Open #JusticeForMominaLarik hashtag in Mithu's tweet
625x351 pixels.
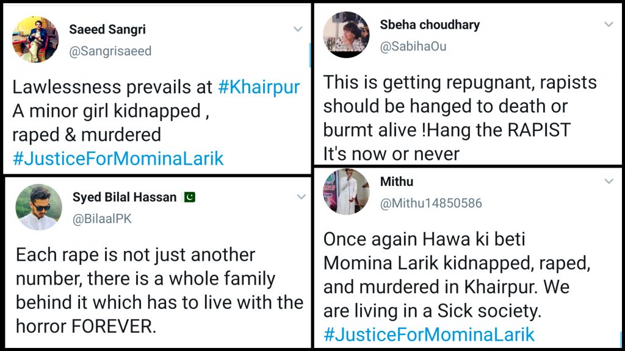tap(429, 334)
